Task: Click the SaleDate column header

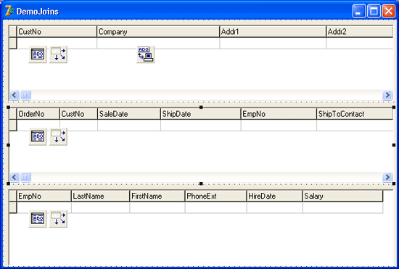Action: tap(129, 114)
